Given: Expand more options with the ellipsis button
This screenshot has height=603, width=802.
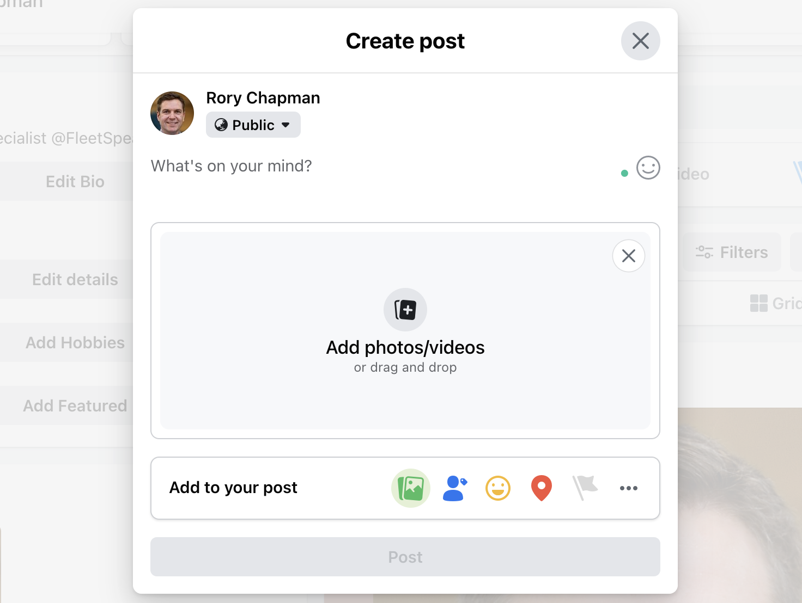Looking at the screenshot, I should (629, 488).
